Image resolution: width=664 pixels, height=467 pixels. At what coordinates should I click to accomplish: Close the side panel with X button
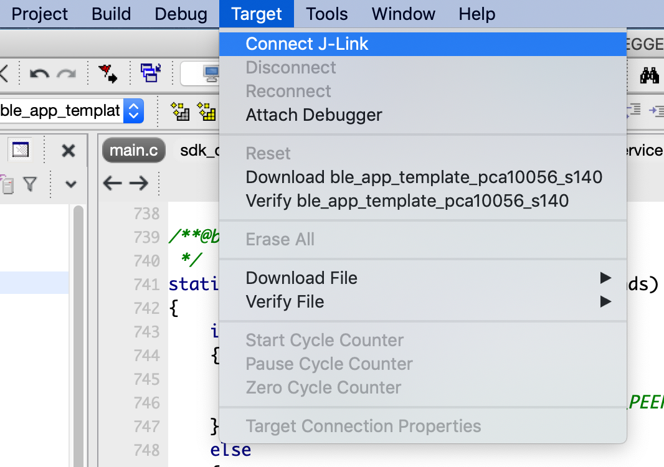tap(68, 150)
